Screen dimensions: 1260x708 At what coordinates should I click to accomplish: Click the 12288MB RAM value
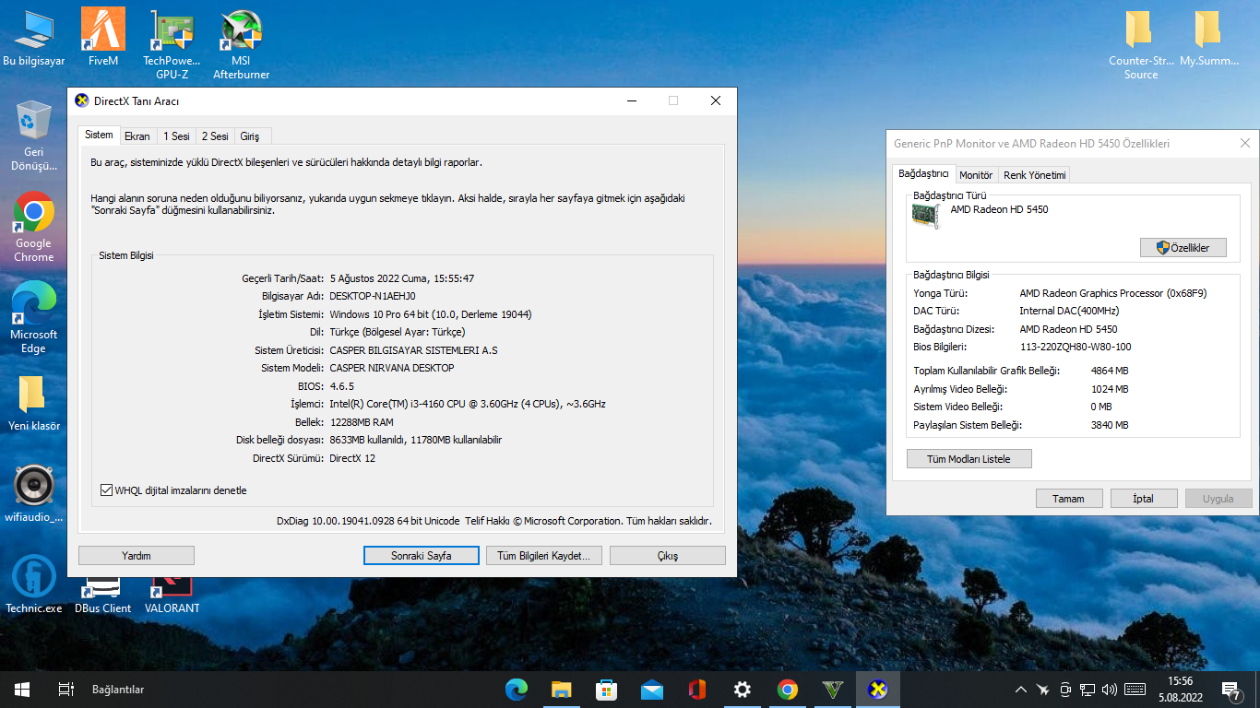(362, 422)
